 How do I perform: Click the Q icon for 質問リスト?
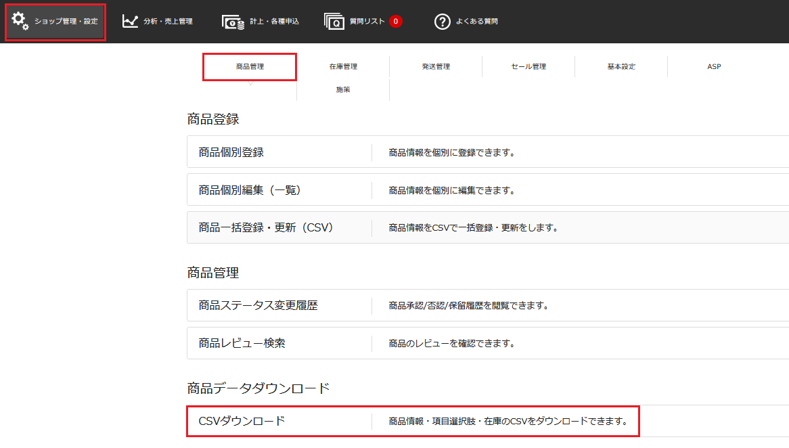tap(334, 22)
